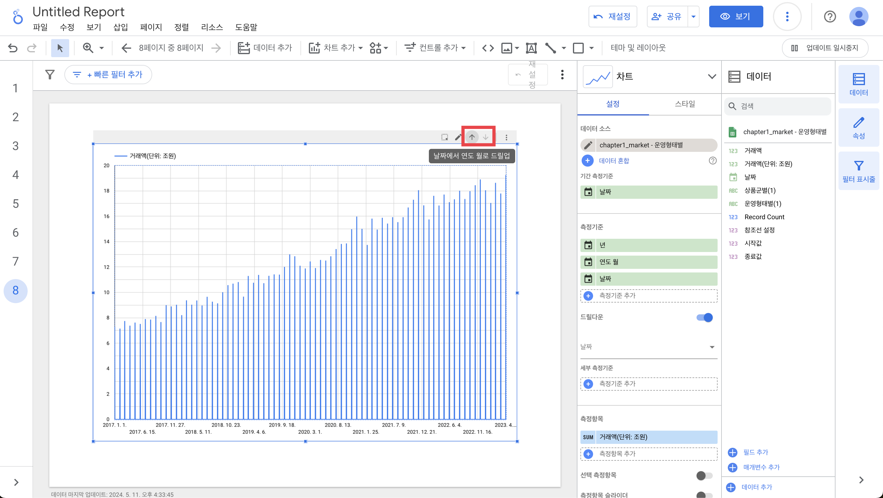
Task: Open the 필터 표시줄 side panel
Action: [858, 171]
